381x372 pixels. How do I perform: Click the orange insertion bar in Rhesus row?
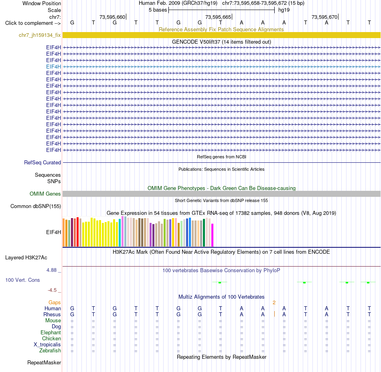click(274, 314)
